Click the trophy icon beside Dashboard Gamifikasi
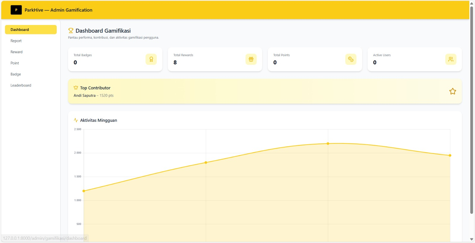 pos(71,31)
